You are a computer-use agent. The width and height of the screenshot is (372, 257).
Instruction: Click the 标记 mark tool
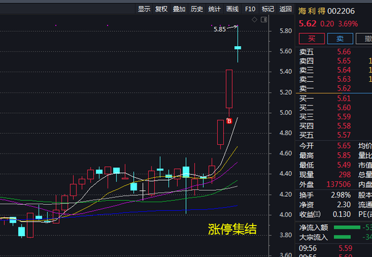tap(268, 9)
